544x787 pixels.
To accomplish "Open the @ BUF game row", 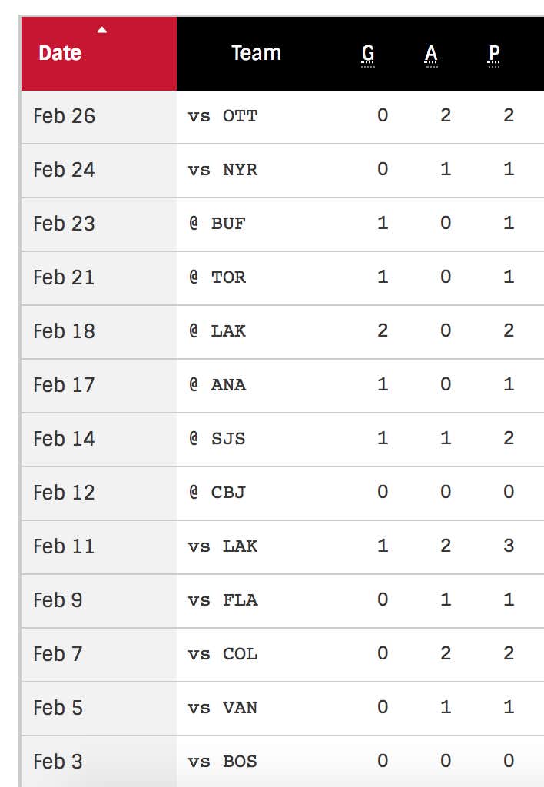I will [x=283, y=224].
